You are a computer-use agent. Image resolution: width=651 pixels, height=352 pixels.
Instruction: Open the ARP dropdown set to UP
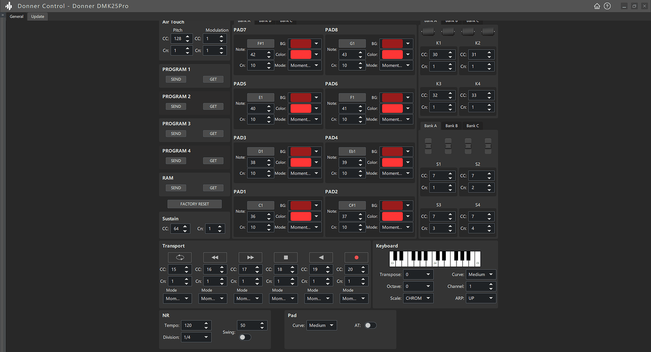point(481,298)
